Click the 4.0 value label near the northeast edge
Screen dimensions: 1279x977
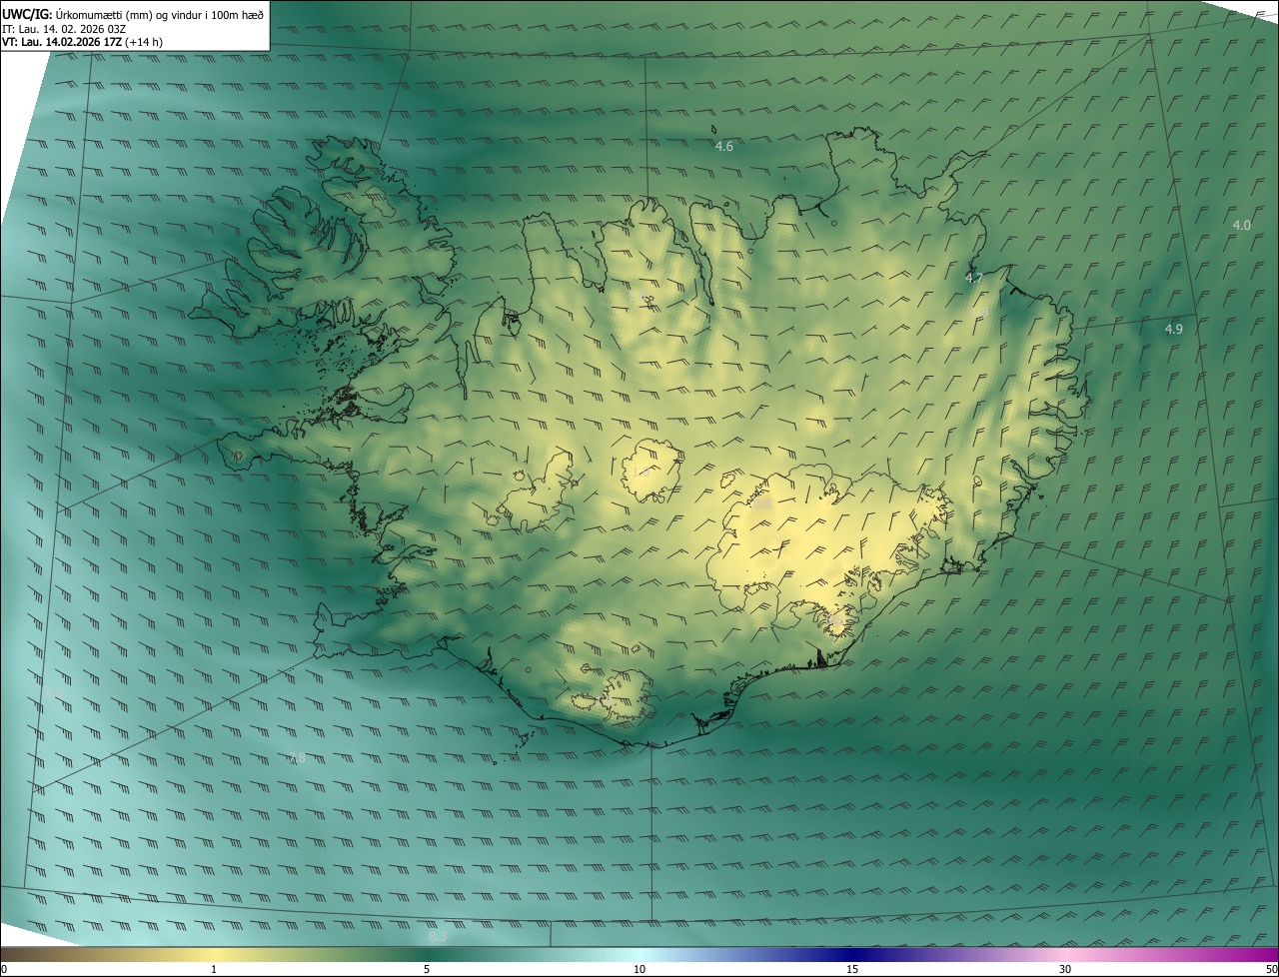tap(1241, 226)
